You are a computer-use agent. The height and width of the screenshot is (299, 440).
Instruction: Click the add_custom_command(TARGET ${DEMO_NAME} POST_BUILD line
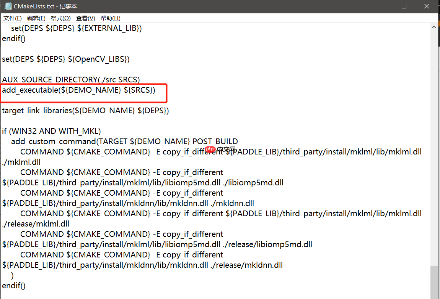[x=124, y=141]
